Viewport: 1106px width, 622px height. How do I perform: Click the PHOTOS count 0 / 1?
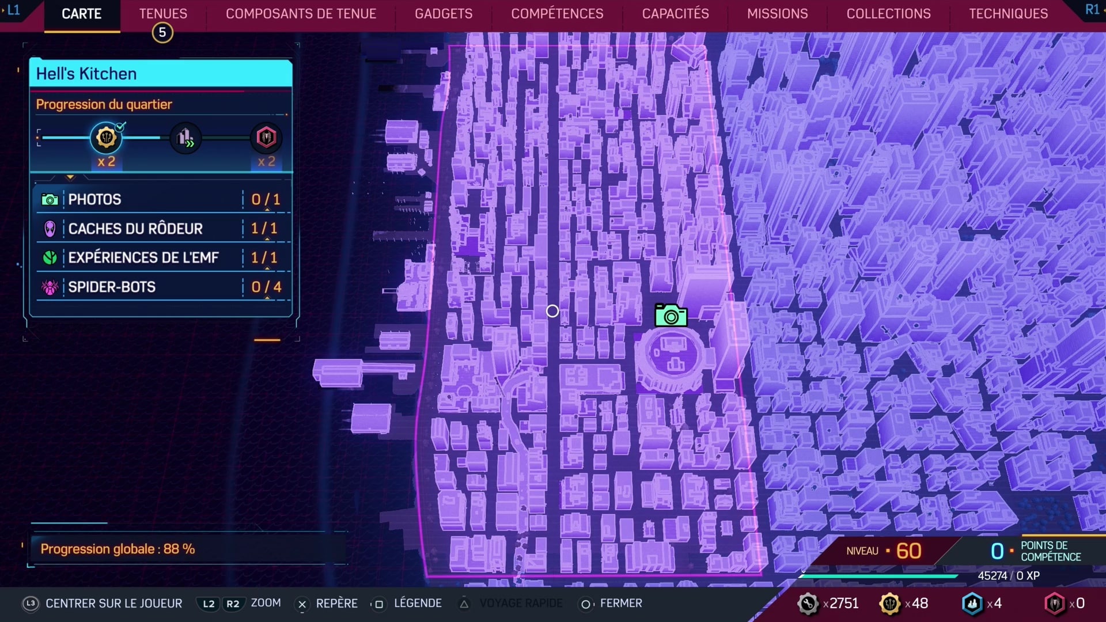pos(266,200)
